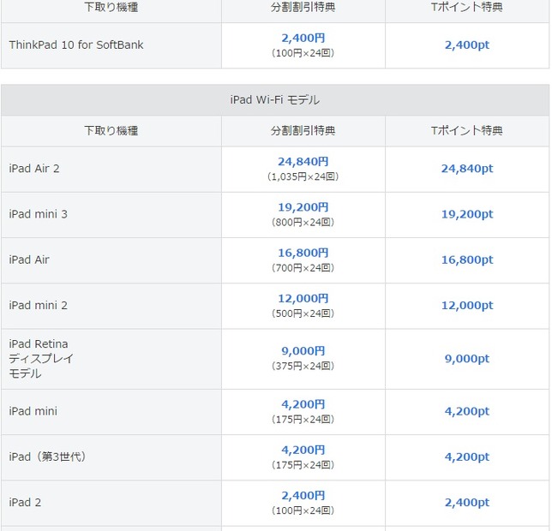Click the (1,035円×24回) breakdown text

pos(303,176)
